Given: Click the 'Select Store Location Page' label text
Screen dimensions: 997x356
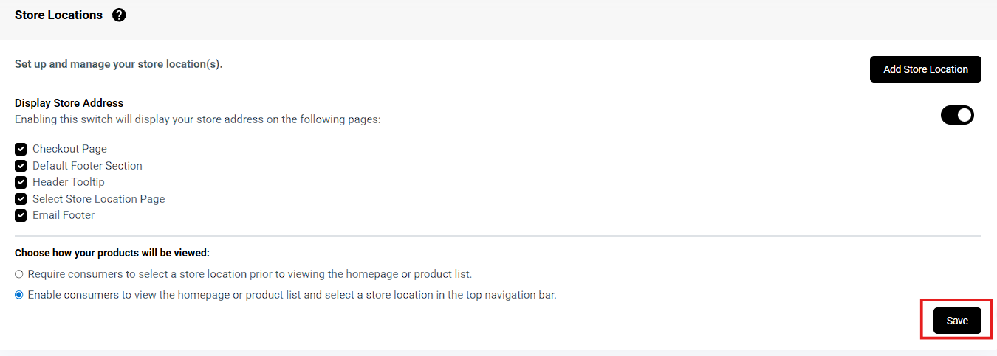Looking at the screenshot, I should (98, 199).
